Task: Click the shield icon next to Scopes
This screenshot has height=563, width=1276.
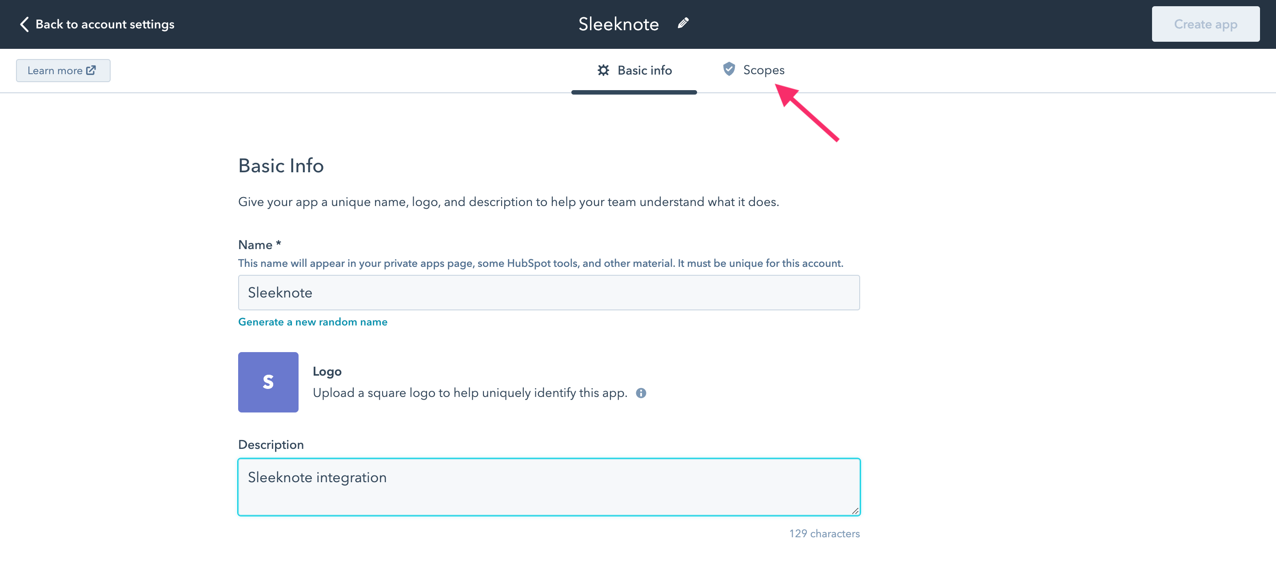Action: point(729,69)
